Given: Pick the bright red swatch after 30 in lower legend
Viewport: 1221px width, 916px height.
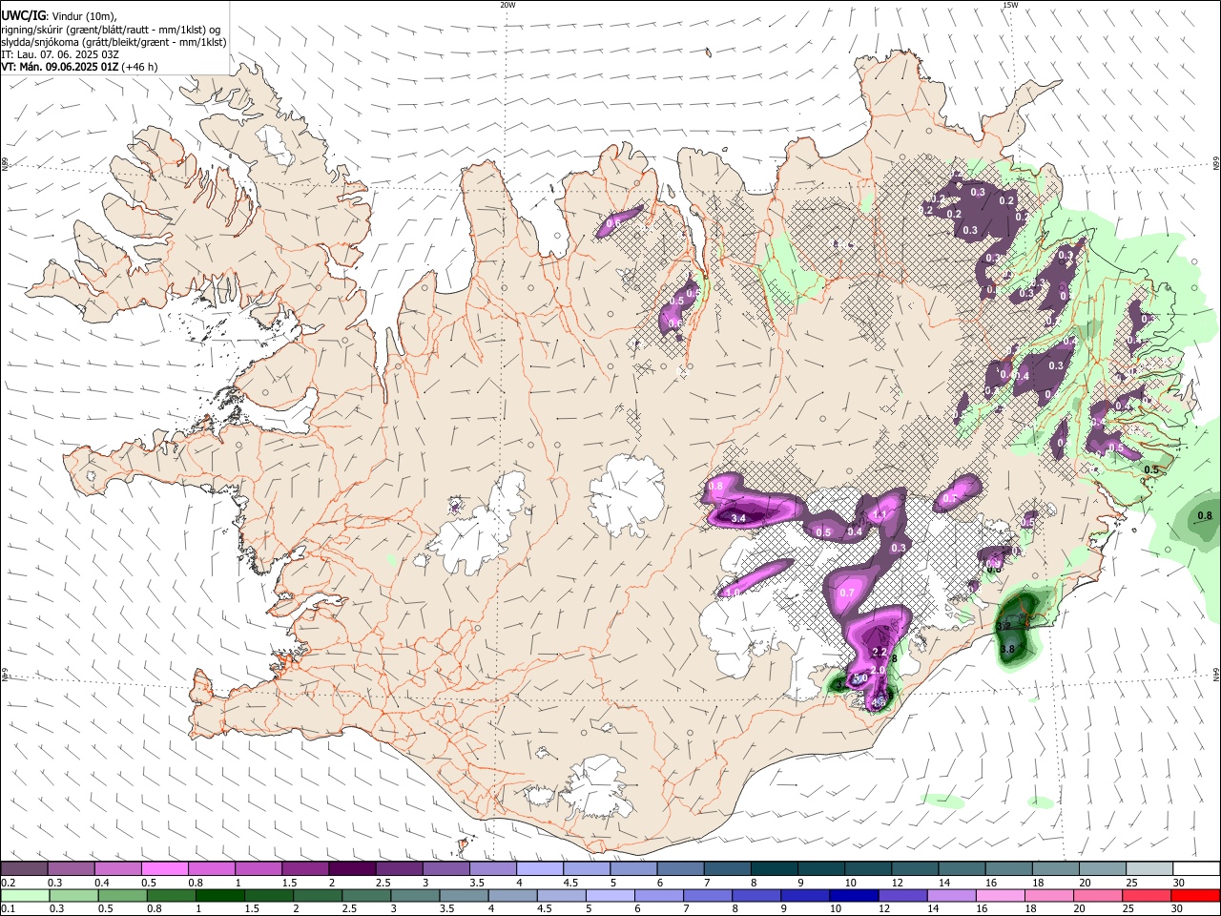Looking at the screenshot, I should point(1195,895).
